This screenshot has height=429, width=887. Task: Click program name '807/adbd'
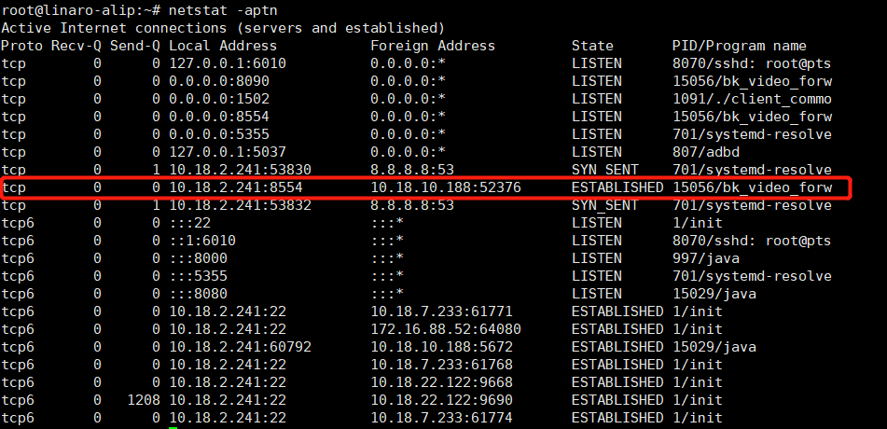(x=705, y=152)
